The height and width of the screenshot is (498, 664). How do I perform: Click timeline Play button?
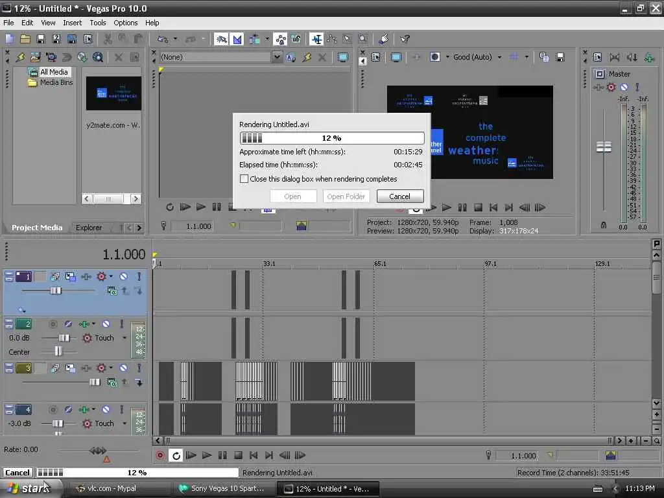(207, 455)
